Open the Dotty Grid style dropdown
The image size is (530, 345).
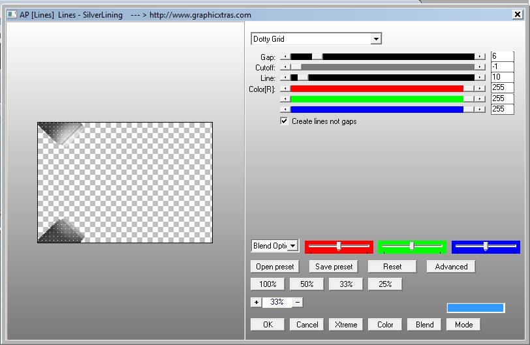click(x=375, y=39)
